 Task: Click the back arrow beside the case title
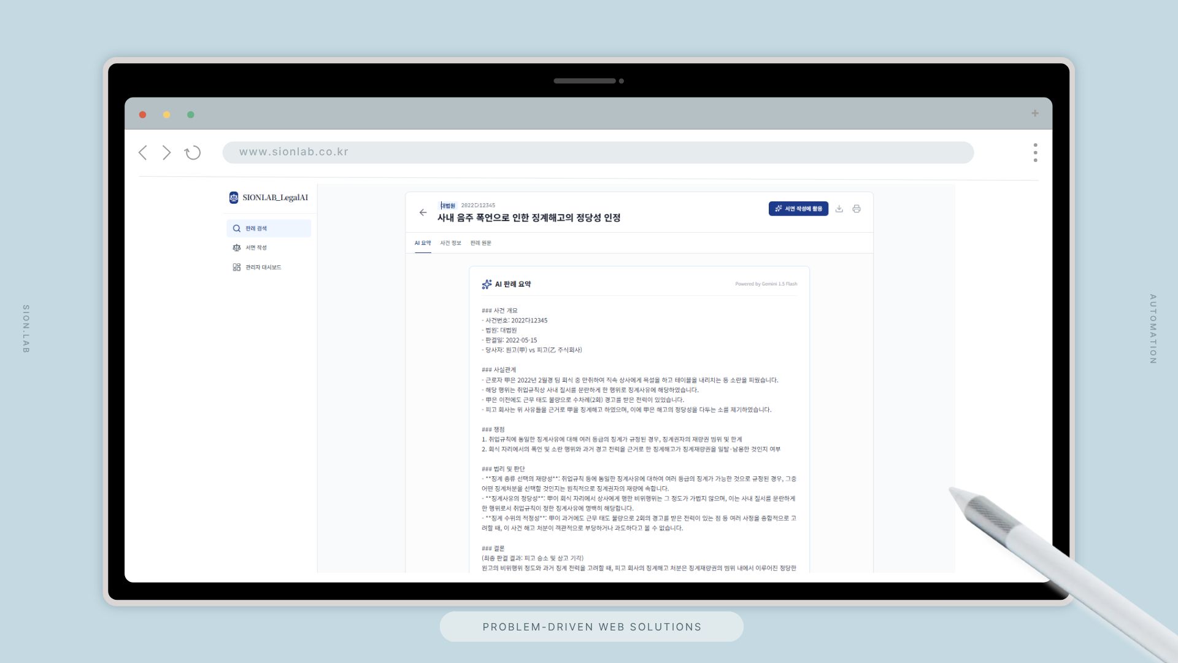[423, 212]
